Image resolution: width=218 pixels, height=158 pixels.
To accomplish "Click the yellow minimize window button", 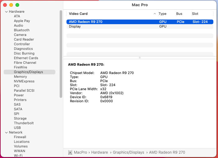I will (x=11, y=5).
